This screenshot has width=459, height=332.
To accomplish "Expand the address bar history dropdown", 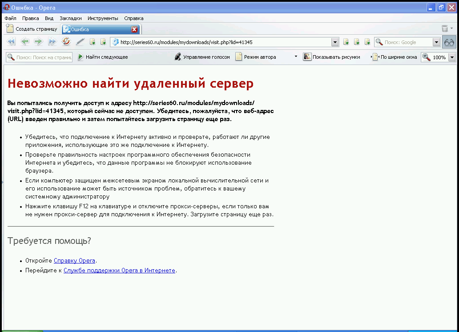I will (x=335, y=42).
